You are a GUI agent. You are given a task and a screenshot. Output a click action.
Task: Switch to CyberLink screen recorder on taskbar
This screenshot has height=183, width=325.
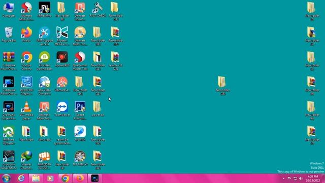tap(95, 178)
